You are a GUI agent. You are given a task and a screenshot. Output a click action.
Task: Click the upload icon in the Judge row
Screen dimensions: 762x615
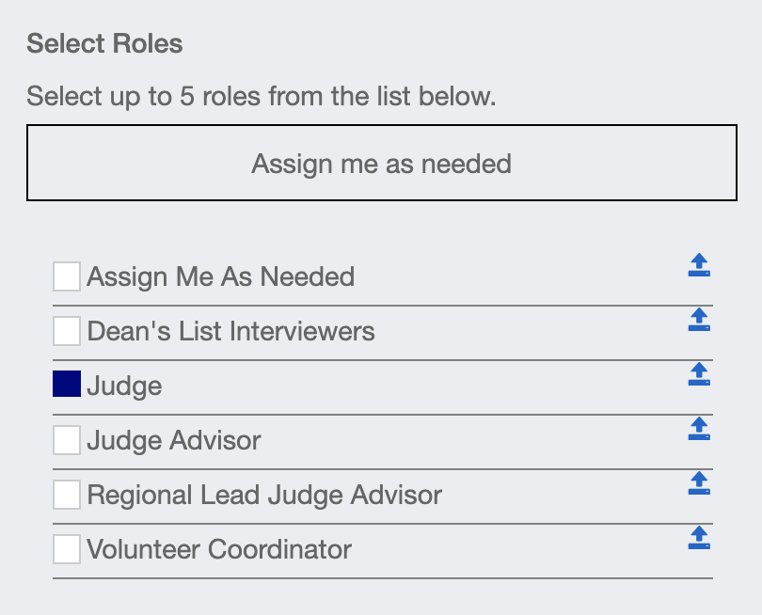(699, 374)
